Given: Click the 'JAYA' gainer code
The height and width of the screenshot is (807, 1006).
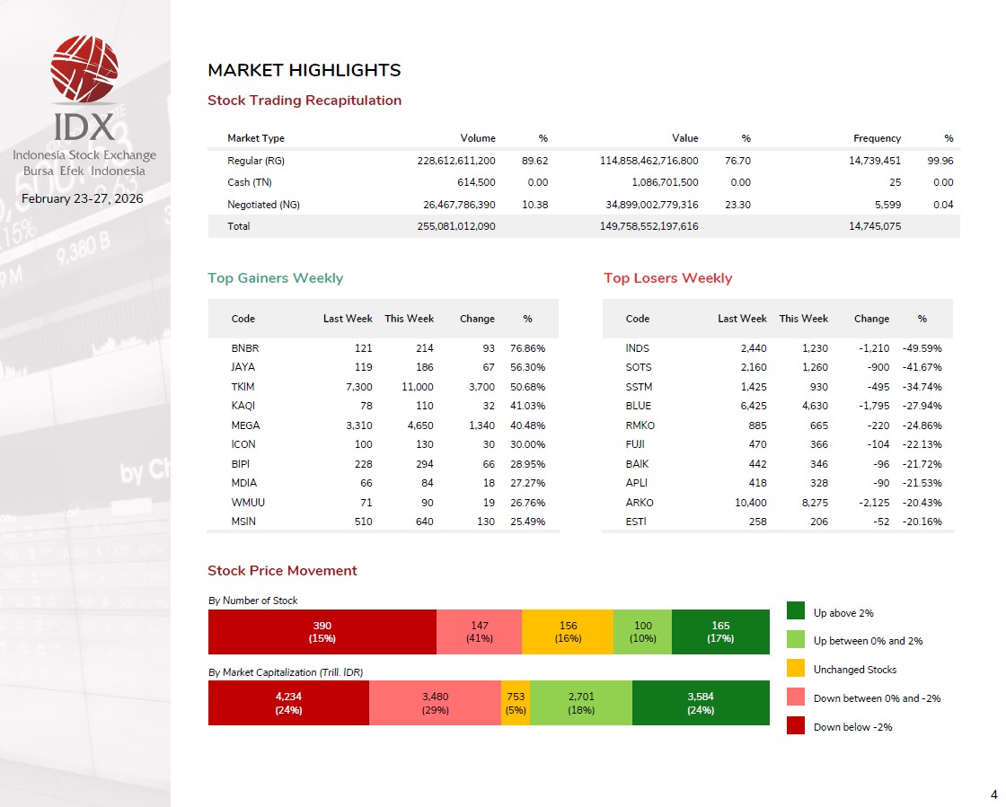Looking at the screenshot, I should [x=243, y=367].
